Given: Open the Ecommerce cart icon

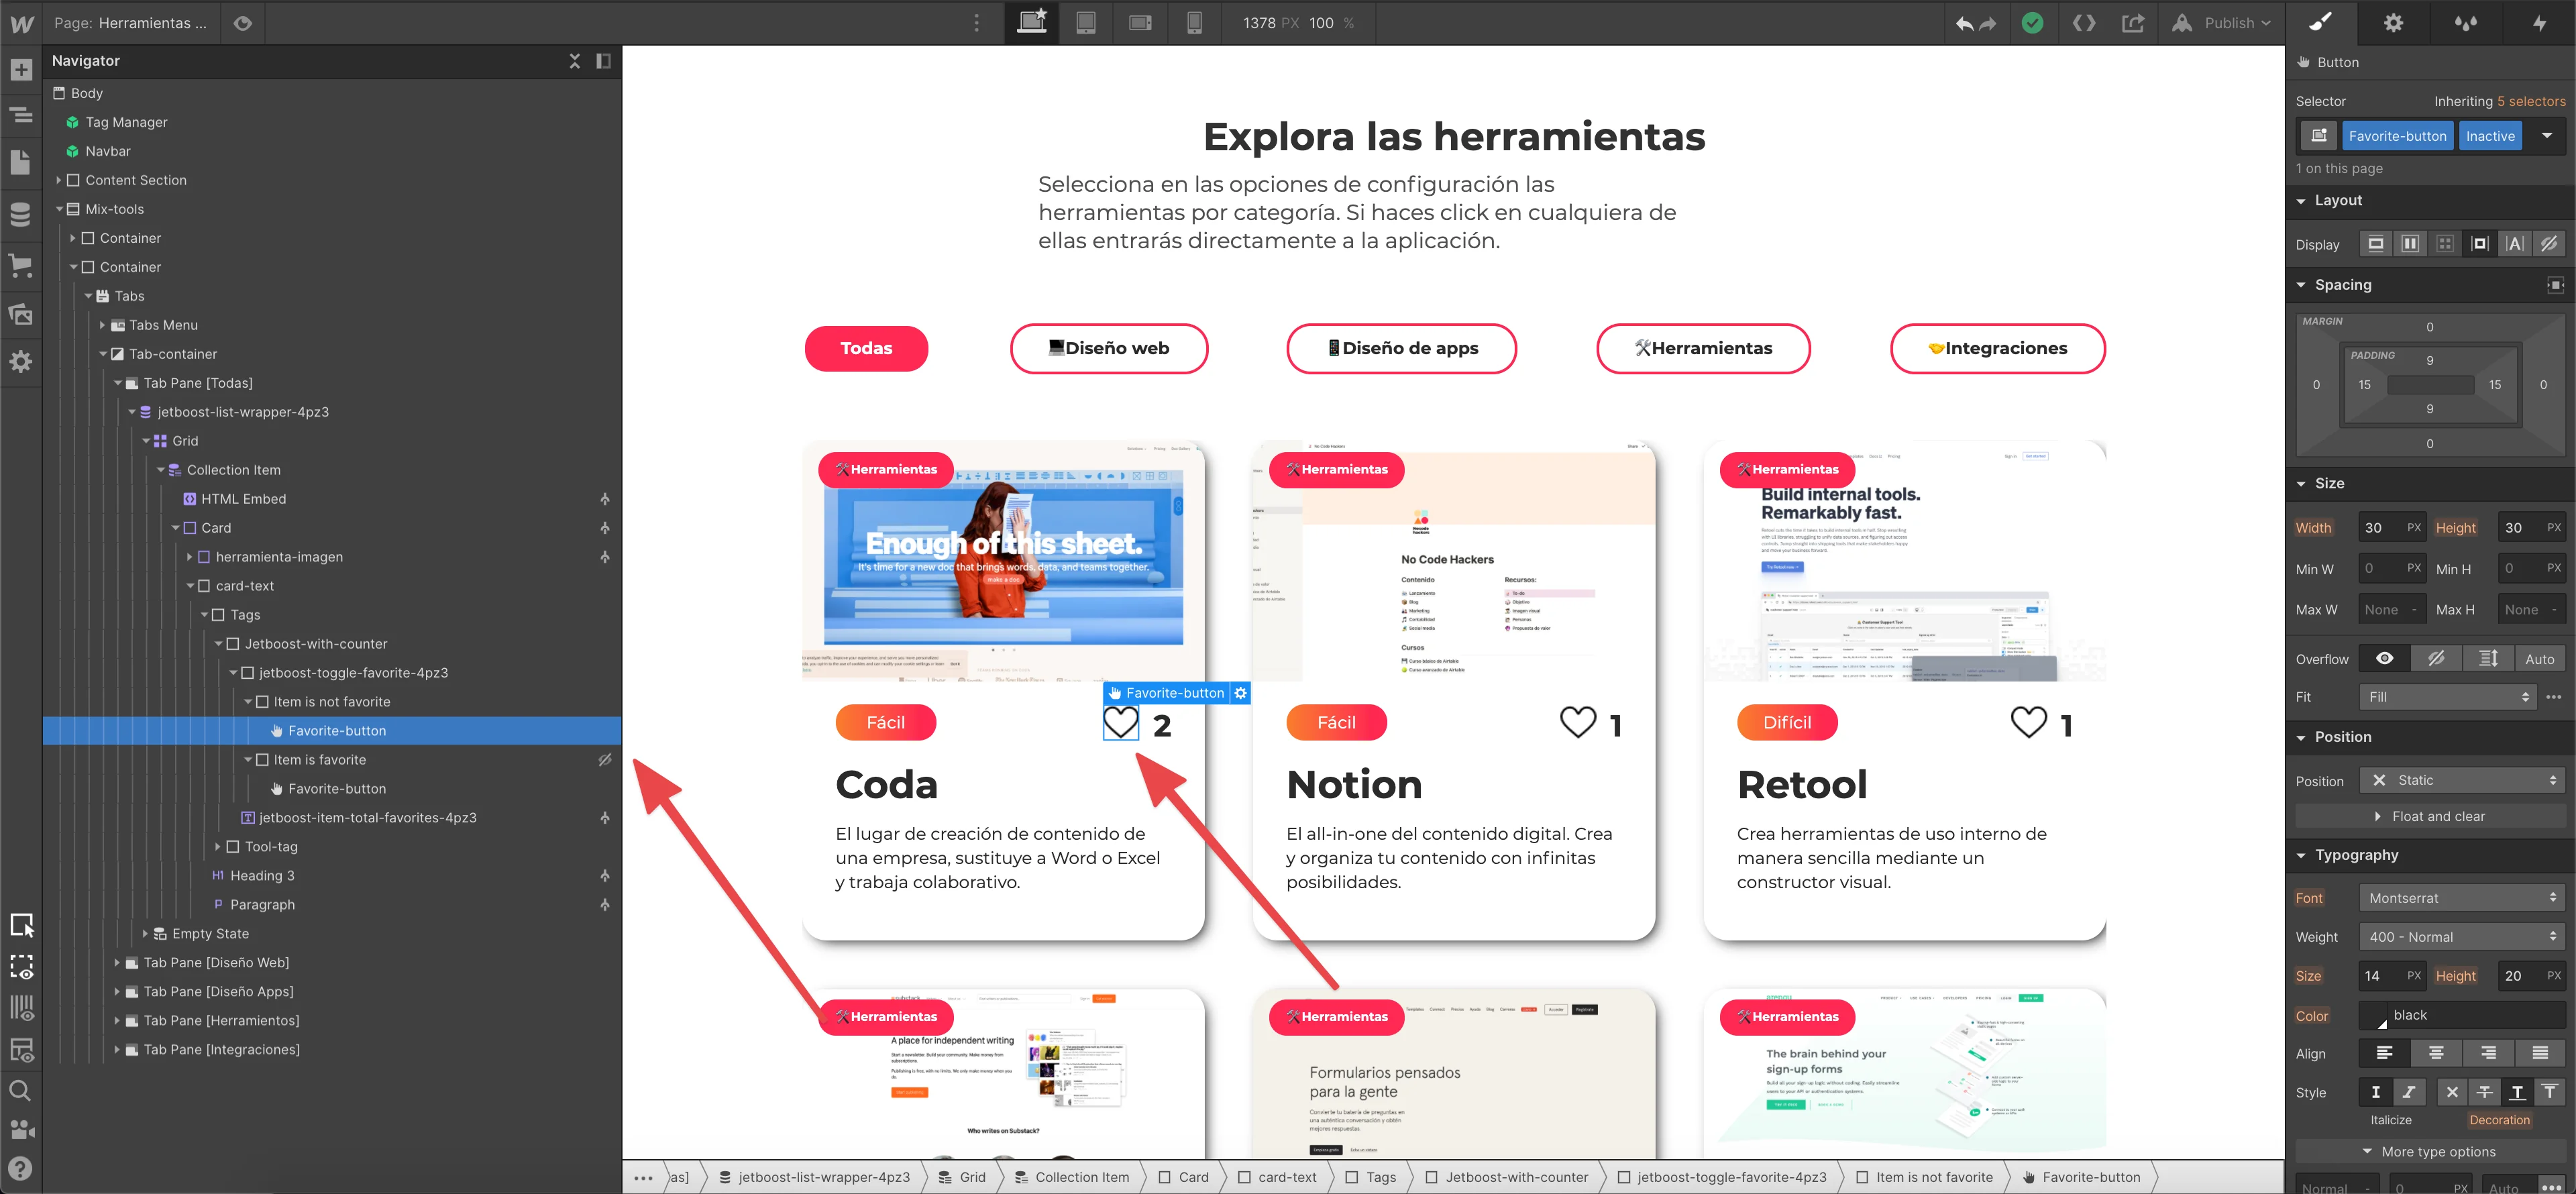Looking at the screenshot, I should [x=21, y=265].
